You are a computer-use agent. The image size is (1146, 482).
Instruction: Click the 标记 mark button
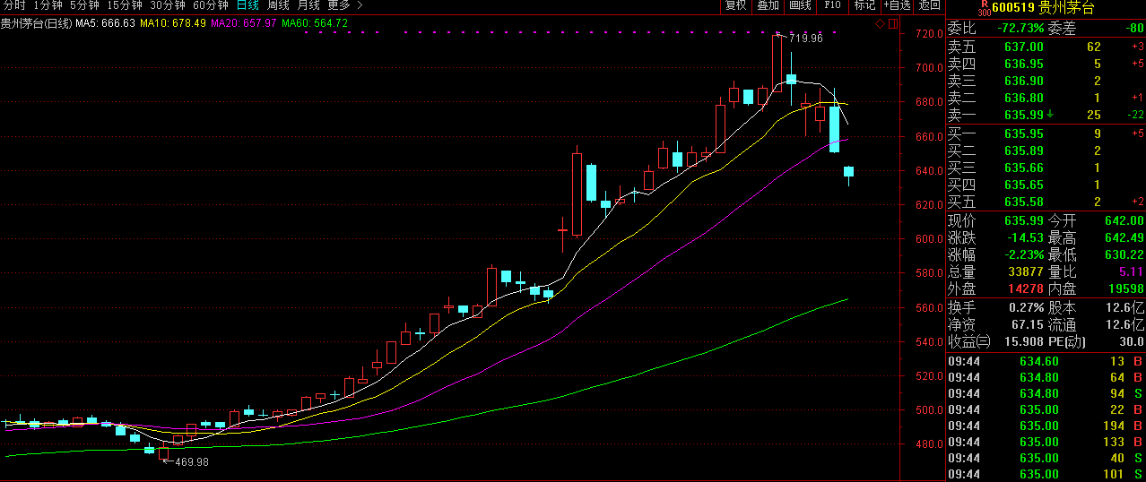coord(864,5)
